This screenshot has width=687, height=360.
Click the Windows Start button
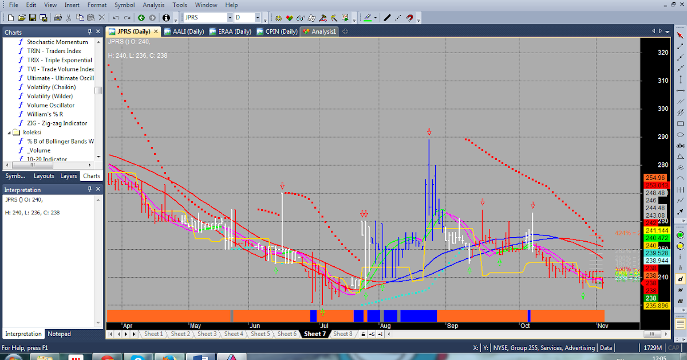13,357
